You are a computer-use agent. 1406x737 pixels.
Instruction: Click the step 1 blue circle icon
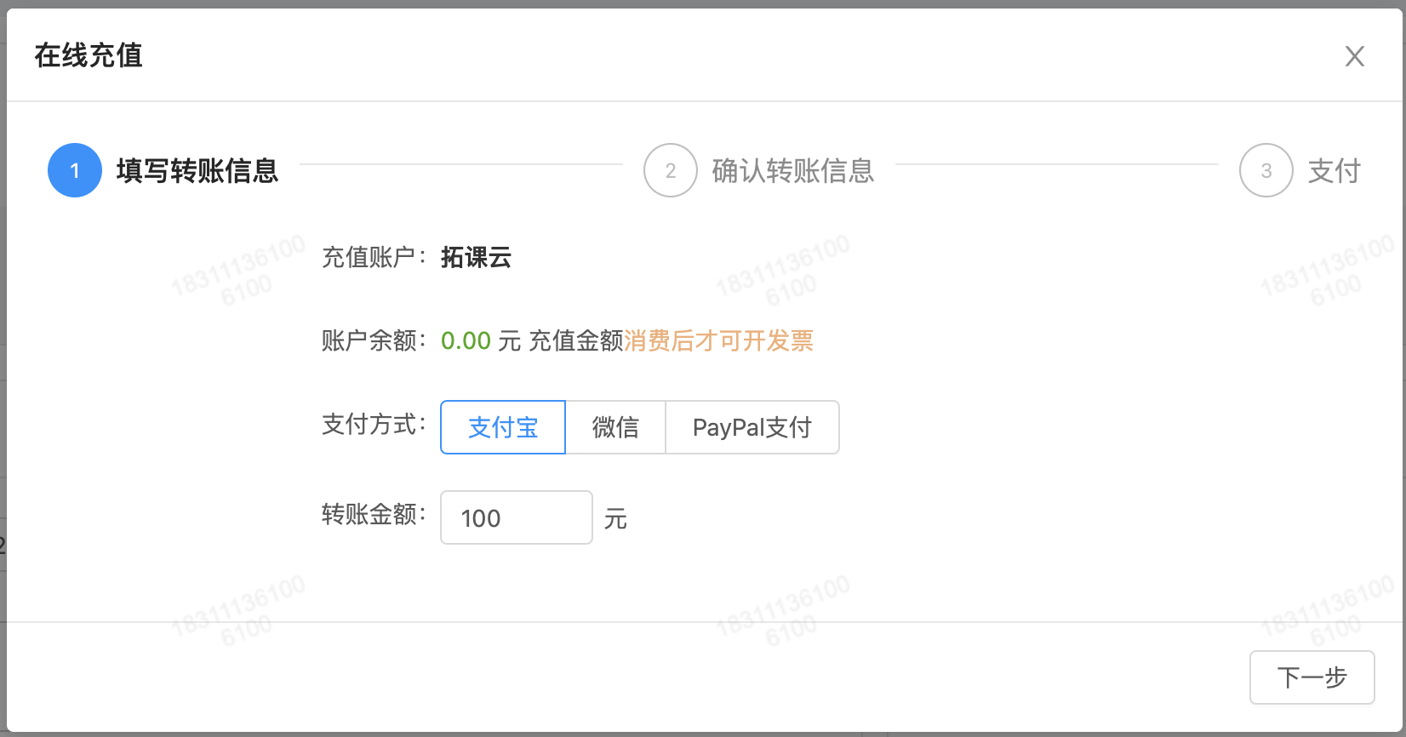75,170
